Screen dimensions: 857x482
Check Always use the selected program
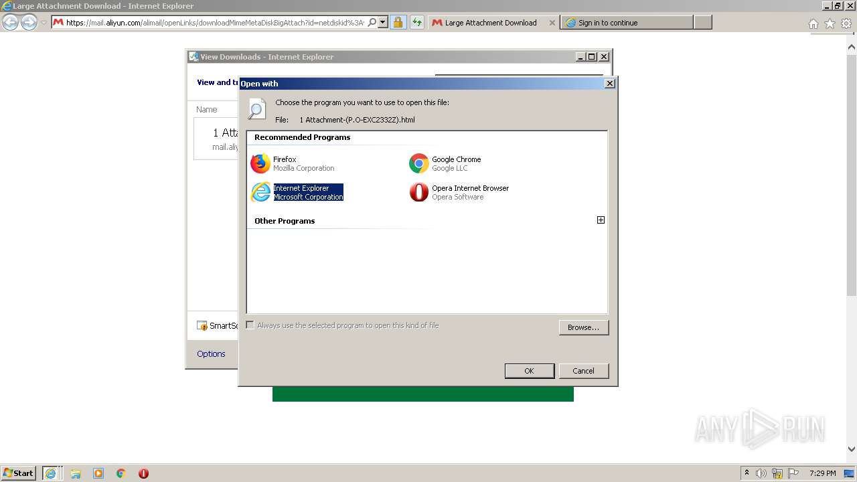pos(250,325)
